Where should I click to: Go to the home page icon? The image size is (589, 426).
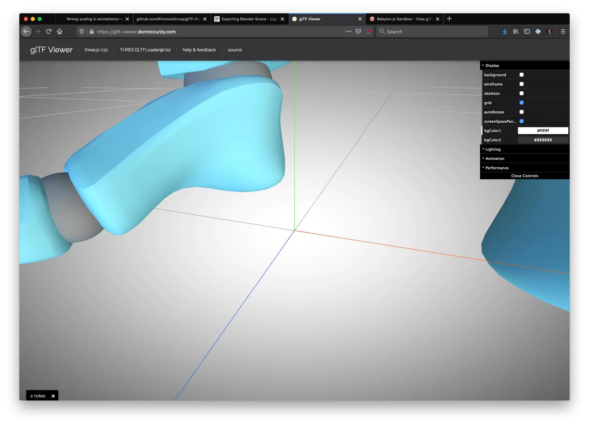(60, 31)
